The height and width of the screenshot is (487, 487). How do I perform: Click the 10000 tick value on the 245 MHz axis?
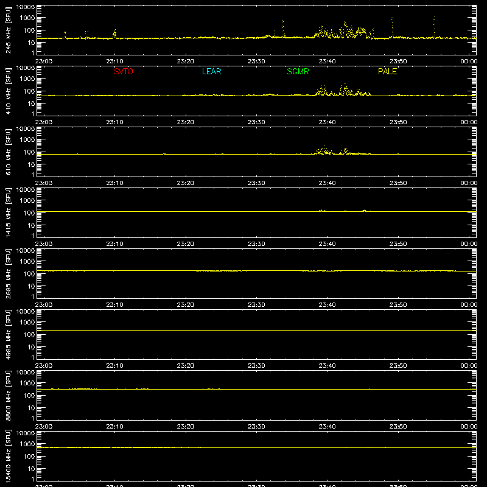(26, 7)
